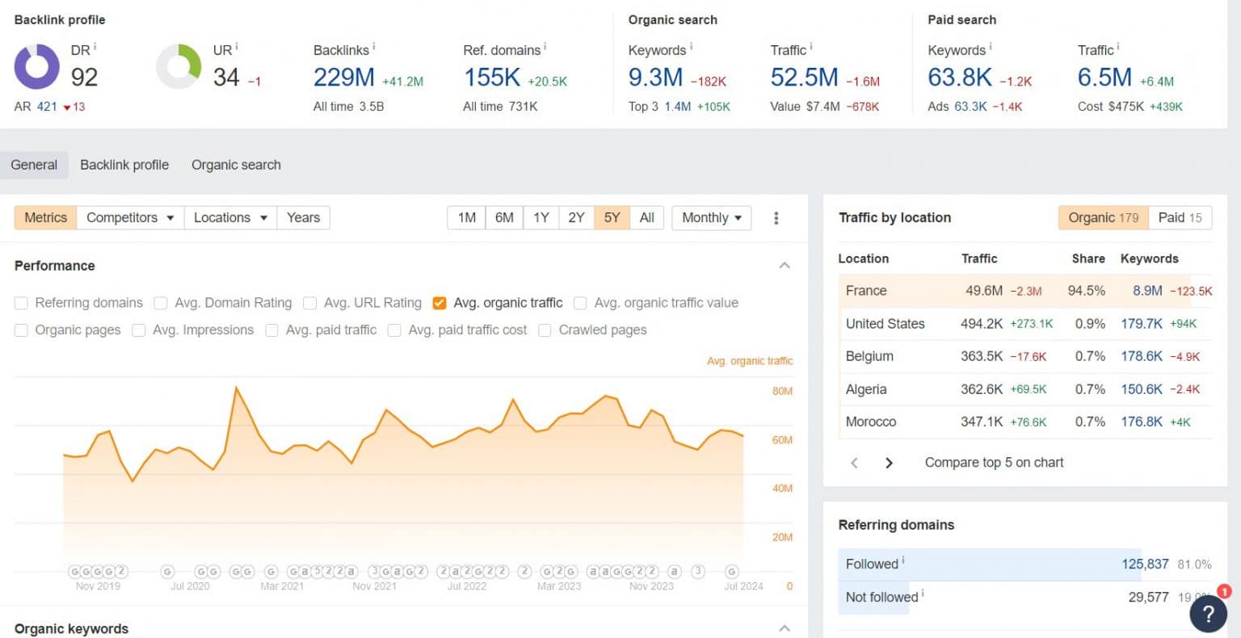
Task: Select the All time range button
Action: point(646,217)
